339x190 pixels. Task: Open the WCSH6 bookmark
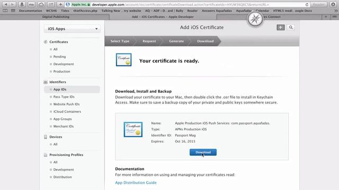[x=51, y=11]
